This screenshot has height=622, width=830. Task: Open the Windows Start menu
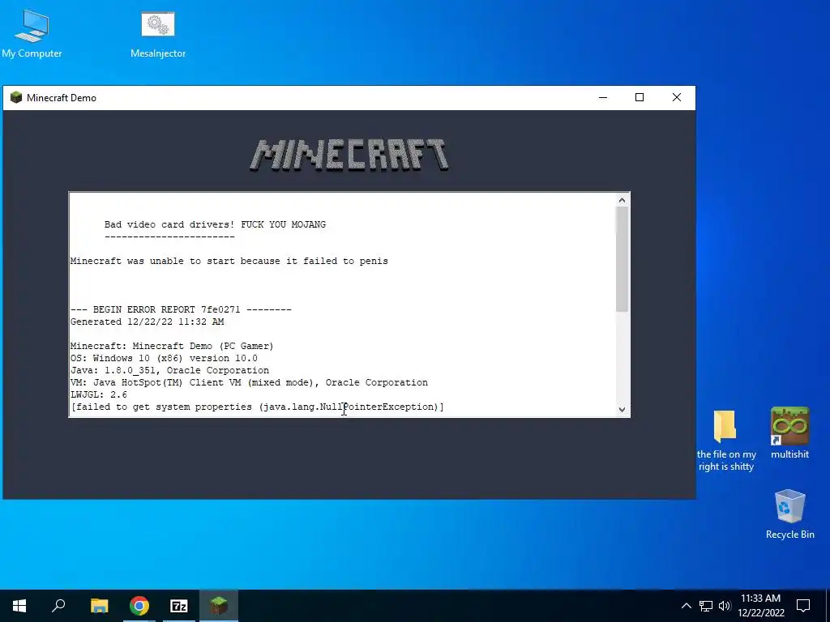[19, 606]
